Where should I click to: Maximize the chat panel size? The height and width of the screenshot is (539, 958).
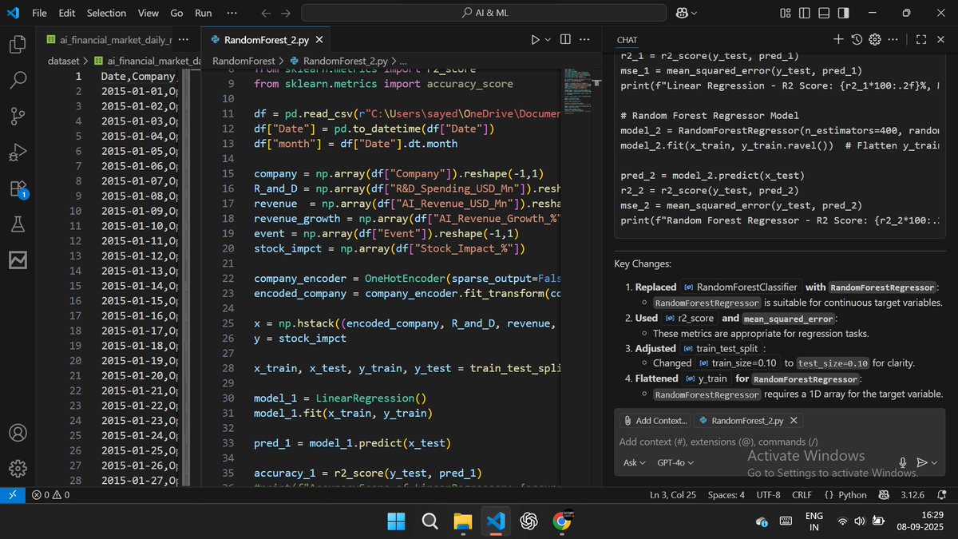coord(920,39)
